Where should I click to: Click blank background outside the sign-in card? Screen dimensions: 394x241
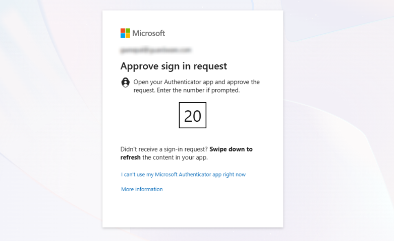pyautogui.click(x=50, y=121)
